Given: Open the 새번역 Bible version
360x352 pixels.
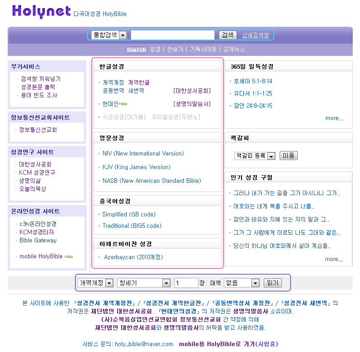Looking at the screenshot, I should [x=136, y=91].
